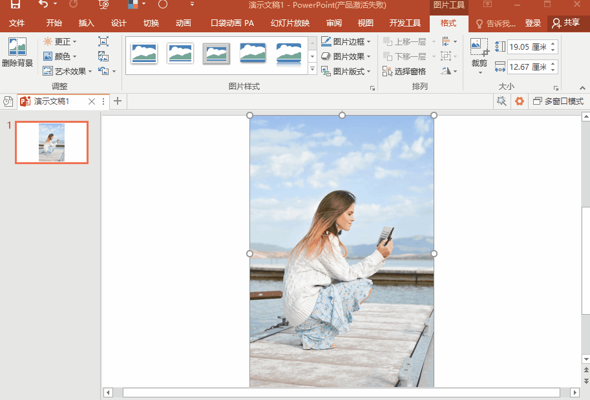
Task: Switch to Home (开始) tab
Action: click(54, 23)
